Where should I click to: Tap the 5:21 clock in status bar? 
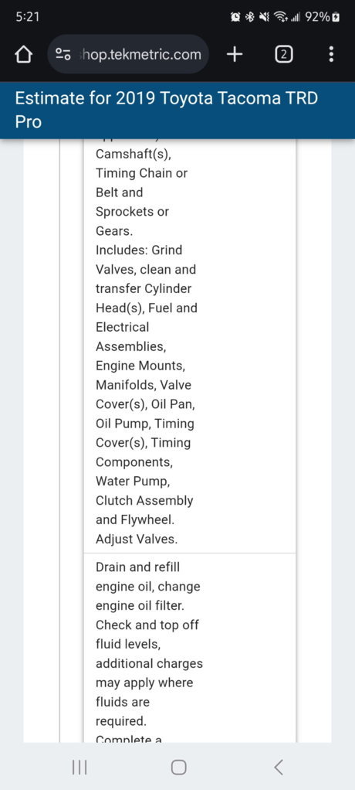point(27,17)
